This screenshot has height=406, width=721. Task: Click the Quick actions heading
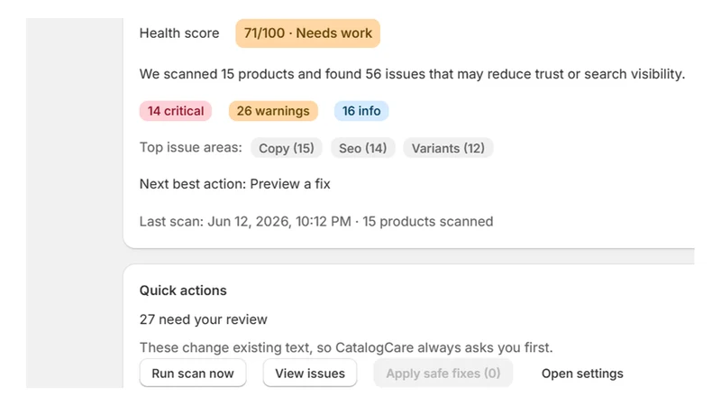tap(183, 291)
